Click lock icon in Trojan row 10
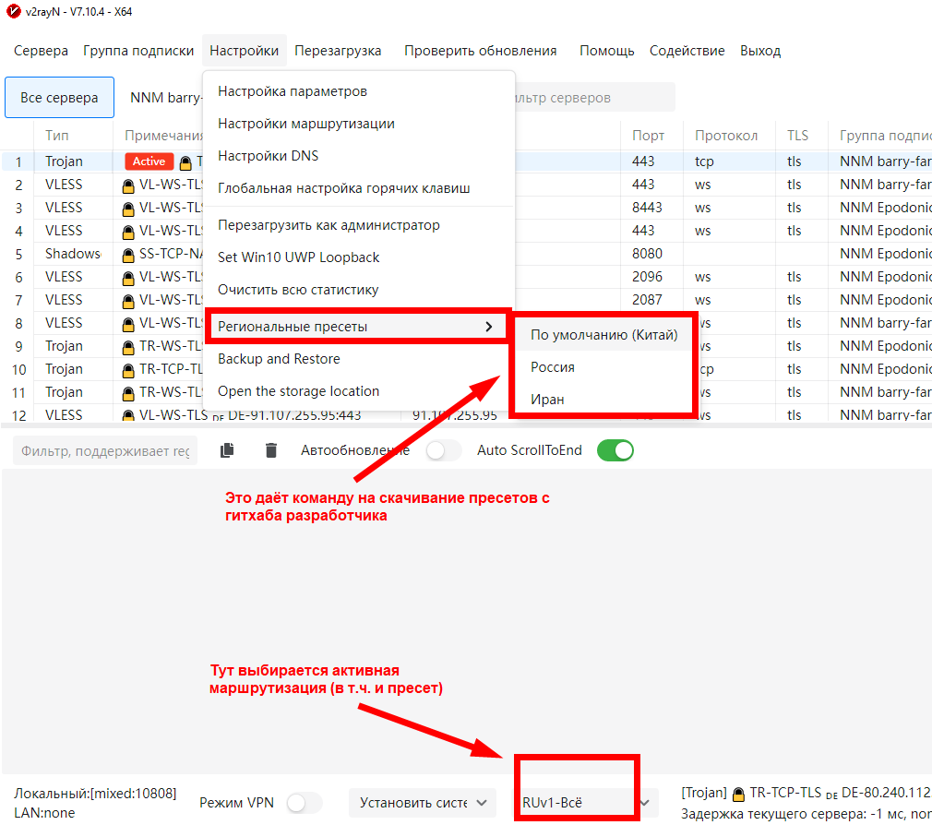 pyautogui.click(x=127, y=370)
